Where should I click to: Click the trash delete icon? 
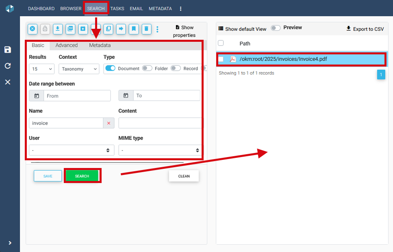pyautogui.click(x=146, y=29)
